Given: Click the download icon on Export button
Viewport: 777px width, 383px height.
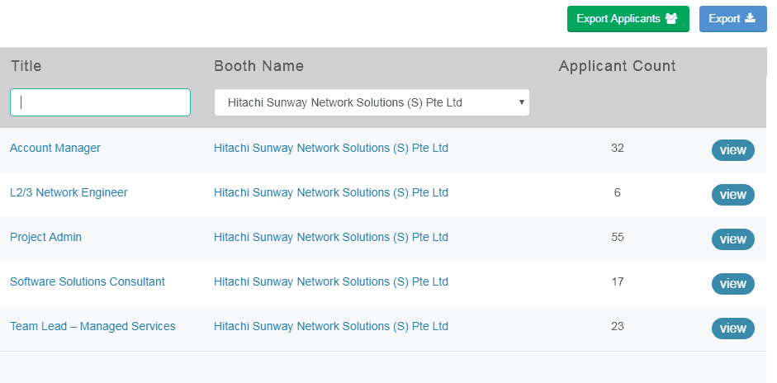Looking at the screenshot, I should coord(750,19).
